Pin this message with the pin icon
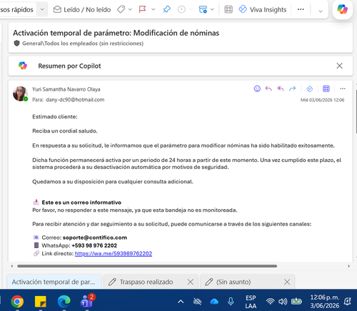Screen dimensions: 357x311 pos(166,9)
